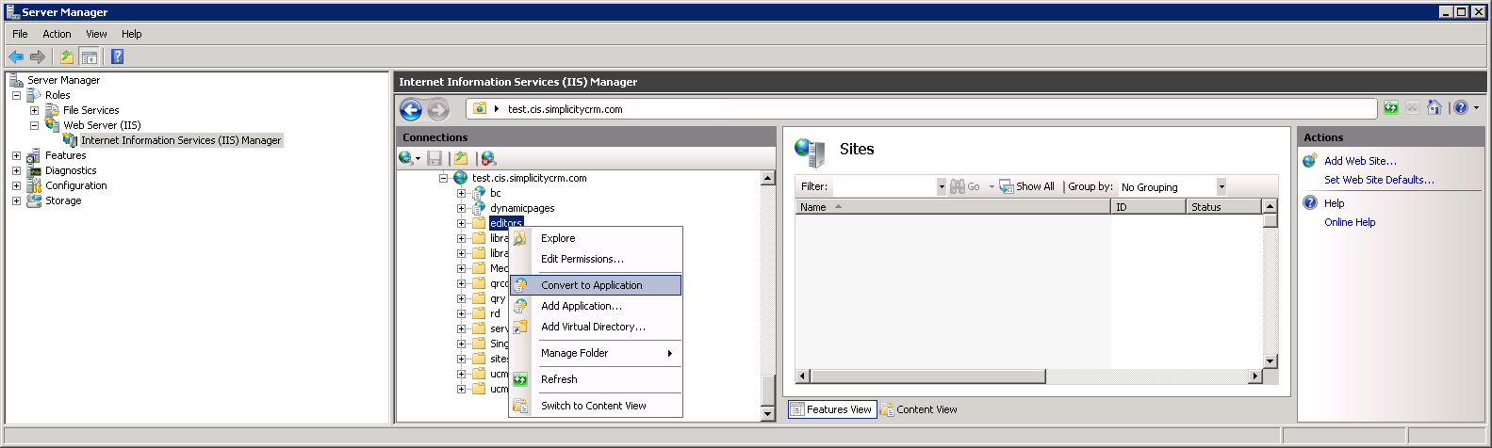Click the dynamicpages application icon in the tree
The width and height of the screenshot is (1492, 448).
point(479,208)
